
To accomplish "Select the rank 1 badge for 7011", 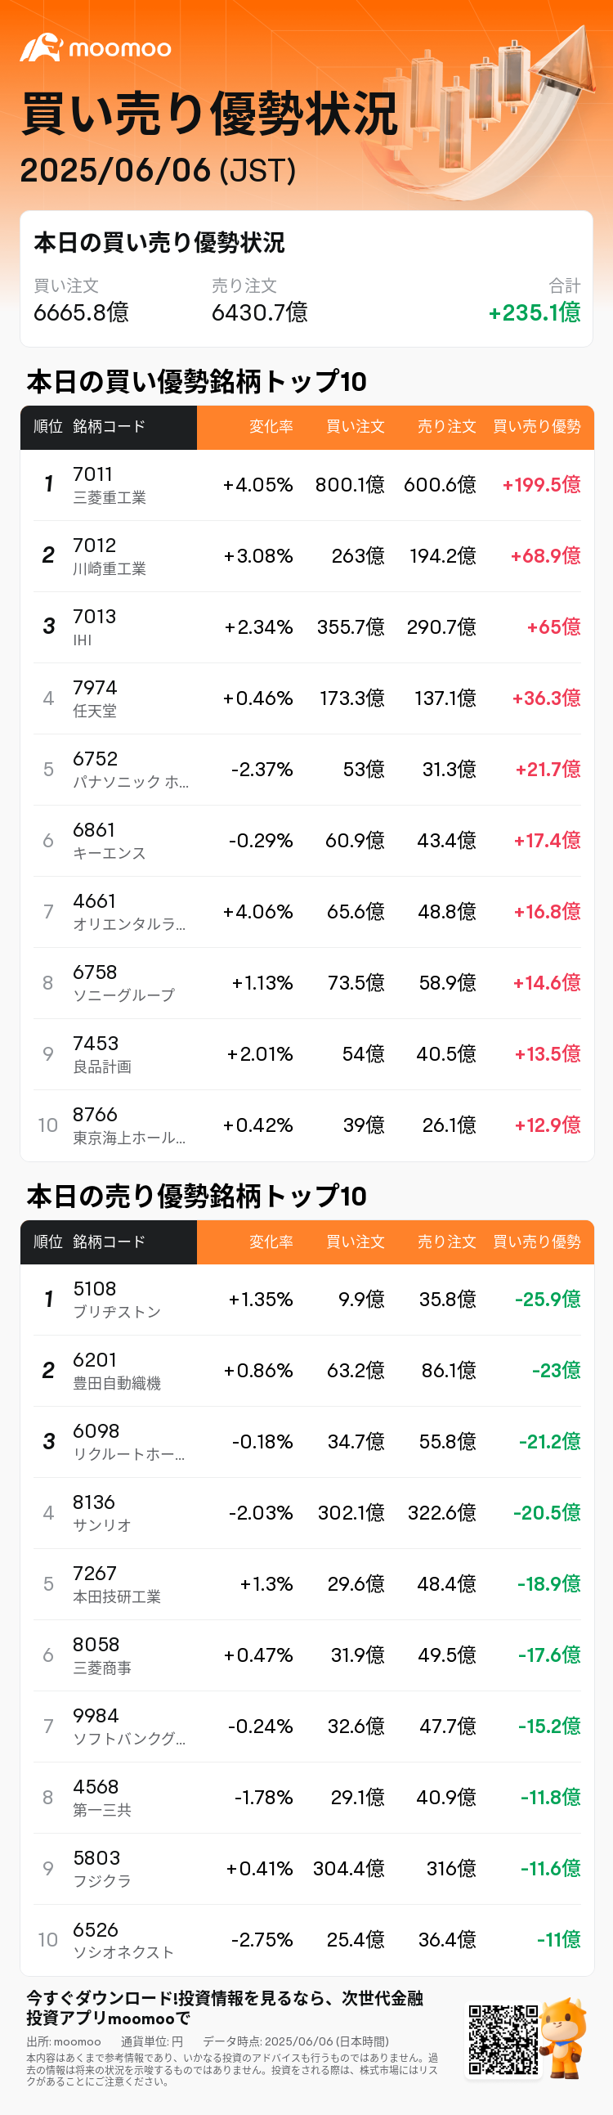I will point(48,484).
